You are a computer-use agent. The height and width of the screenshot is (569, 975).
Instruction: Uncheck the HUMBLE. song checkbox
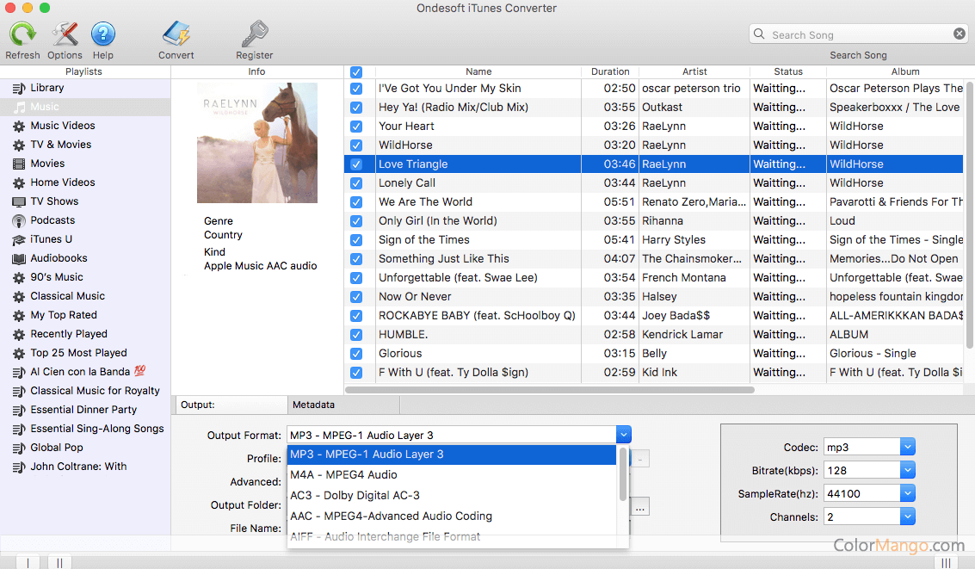point(356,335)
